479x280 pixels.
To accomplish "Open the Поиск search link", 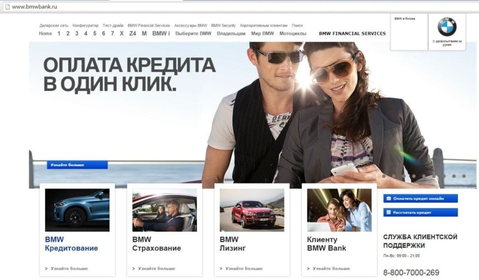I will pyautogui.click(x=297, y=26).
